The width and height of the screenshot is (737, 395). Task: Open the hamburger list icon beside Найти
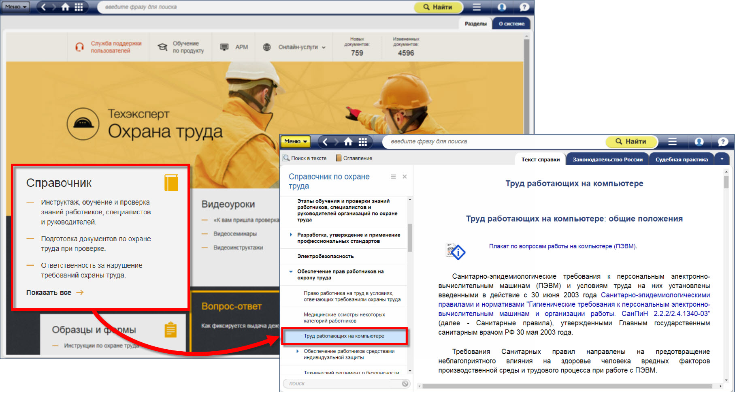coord(673,142)
